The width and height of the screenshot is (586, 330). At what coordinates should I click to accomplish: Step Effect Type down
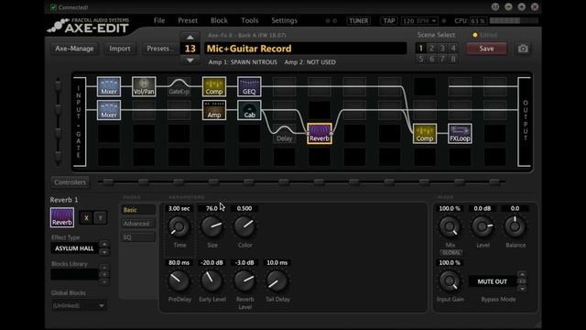(104, 252)
